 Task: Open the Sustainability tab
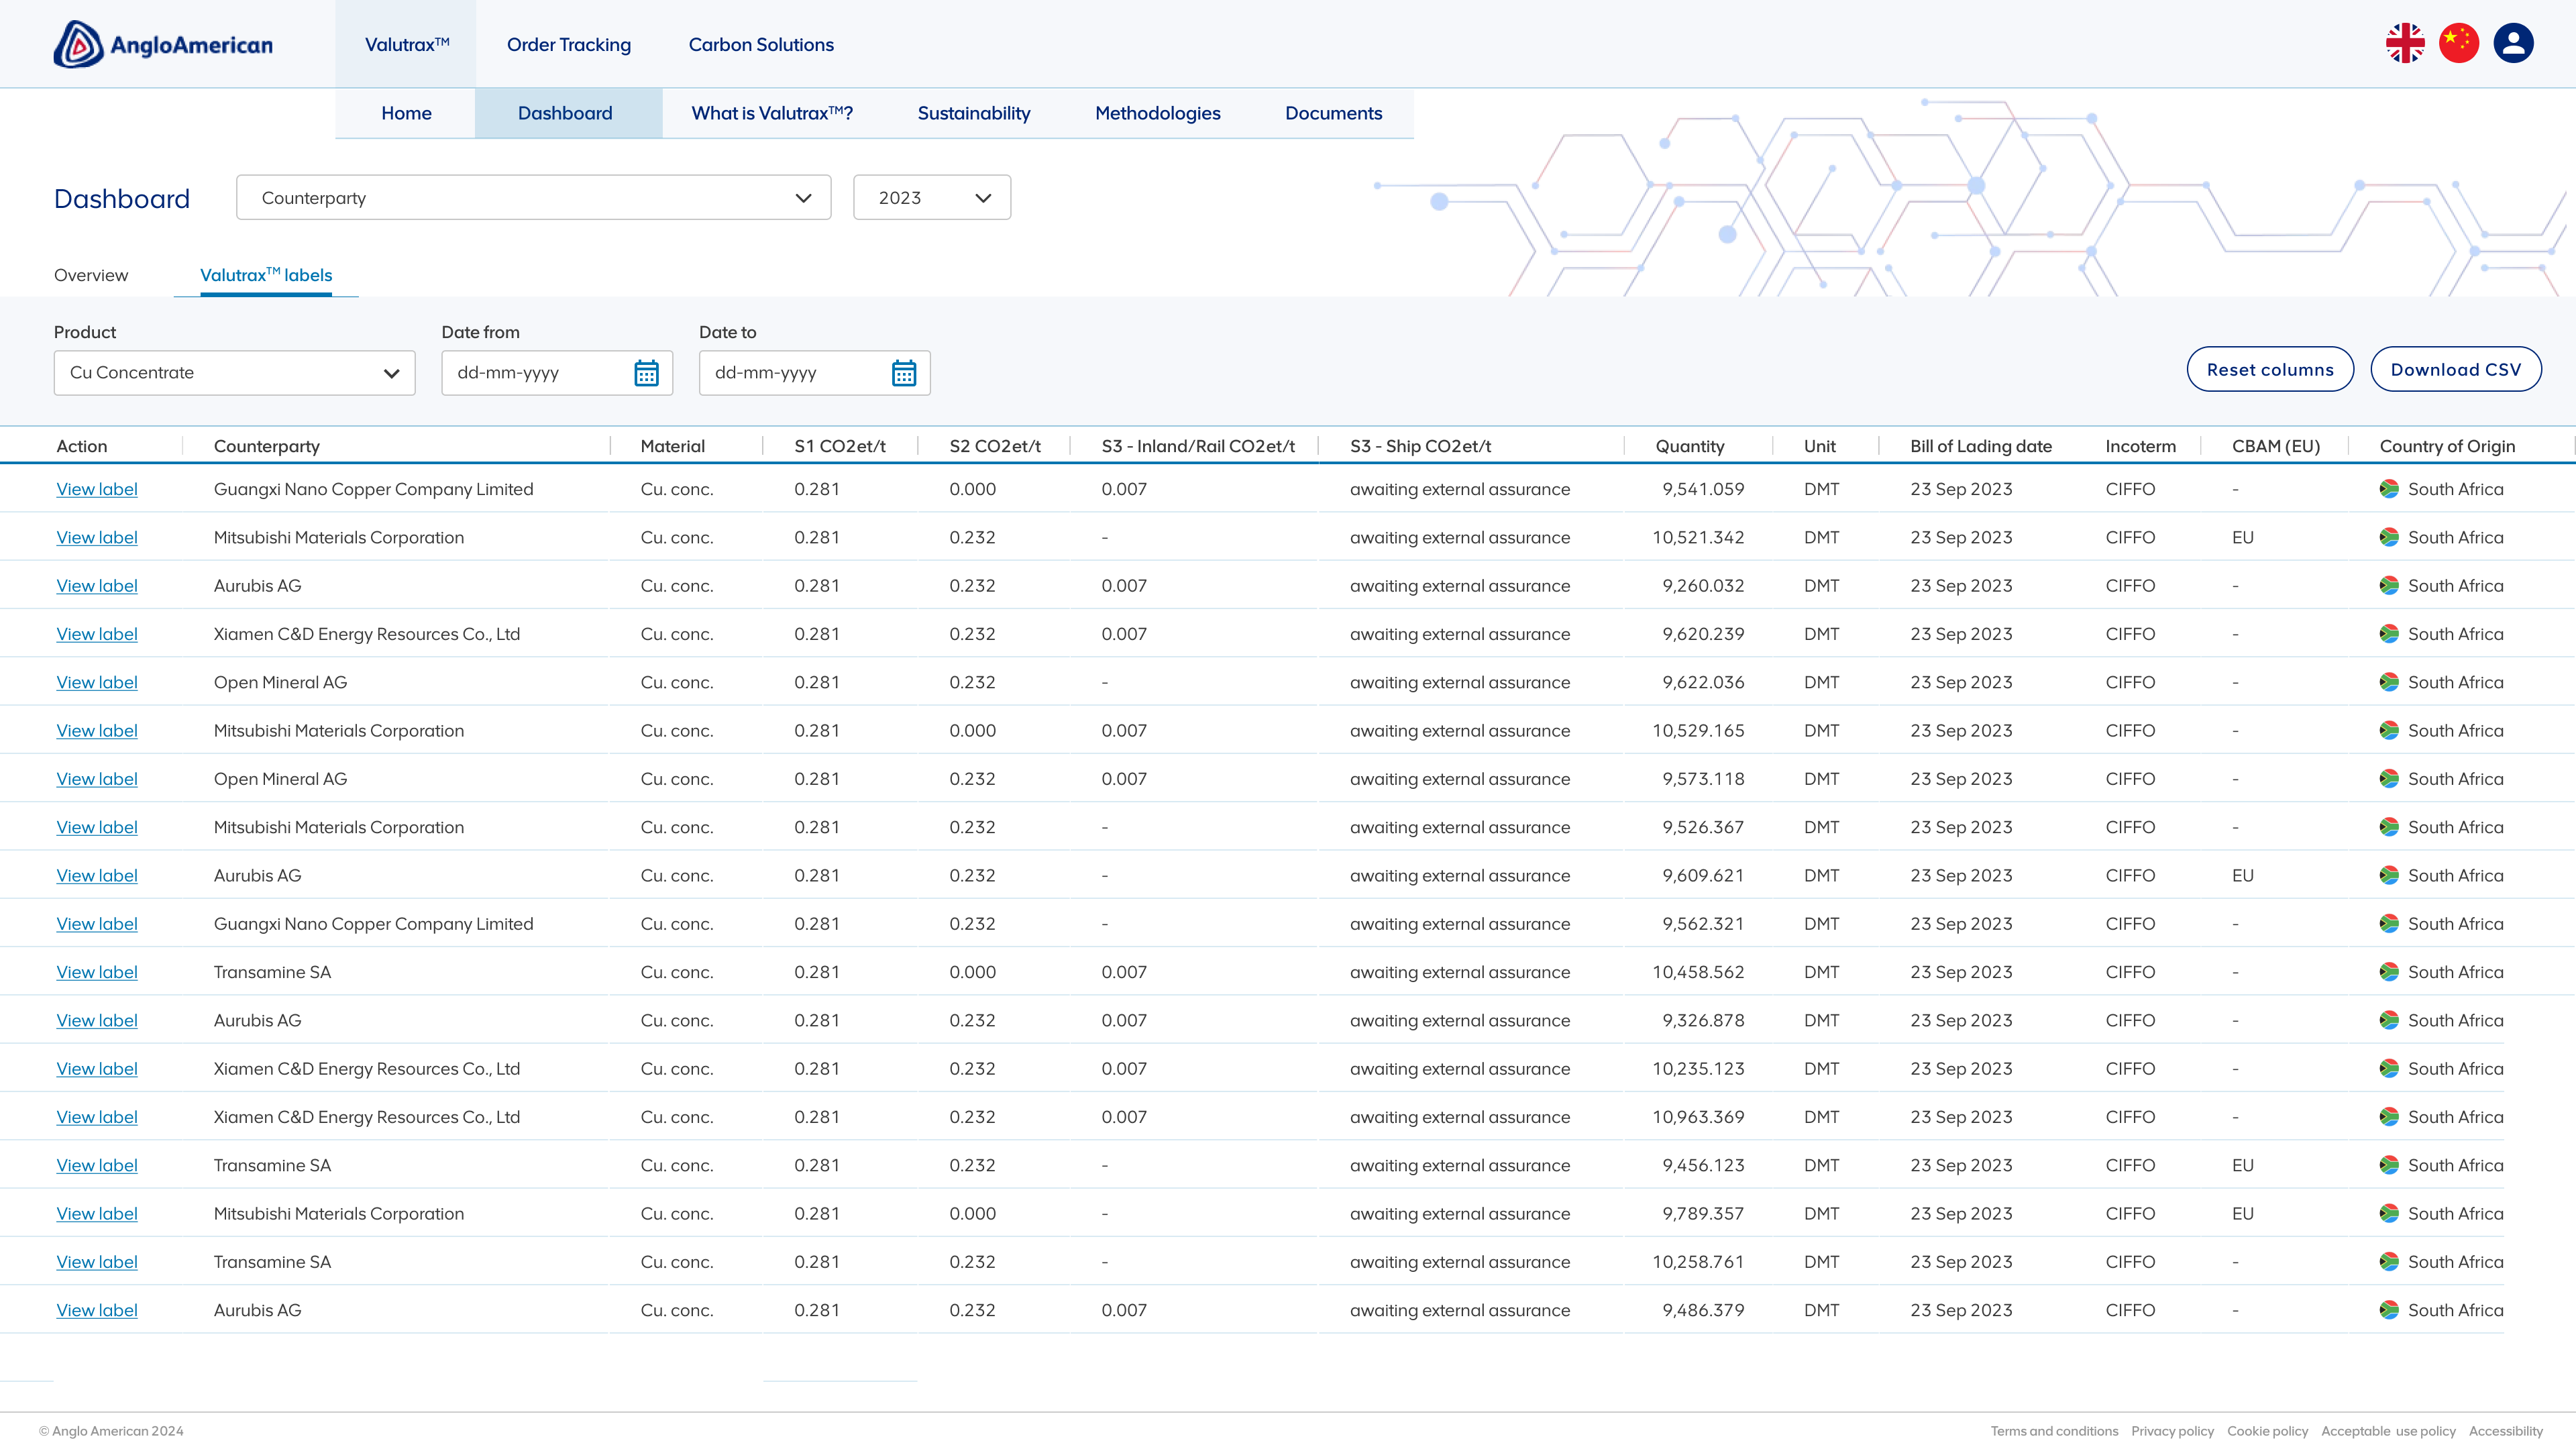pyautogui.click(x=974, y=113)
